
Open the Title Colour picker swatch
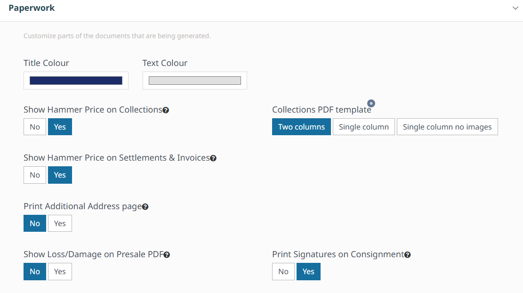76,81
